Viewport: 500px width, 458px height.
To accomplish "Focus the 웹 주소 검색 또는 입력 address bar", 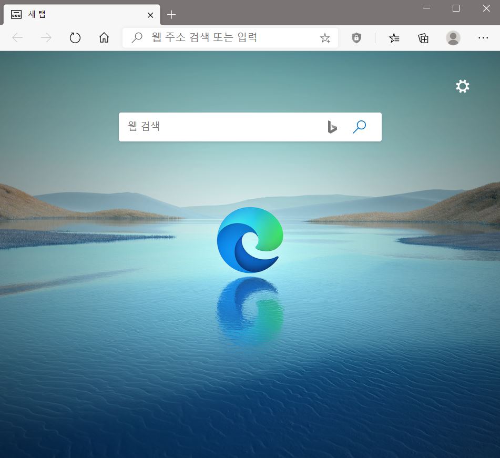I will click(230, 38).
